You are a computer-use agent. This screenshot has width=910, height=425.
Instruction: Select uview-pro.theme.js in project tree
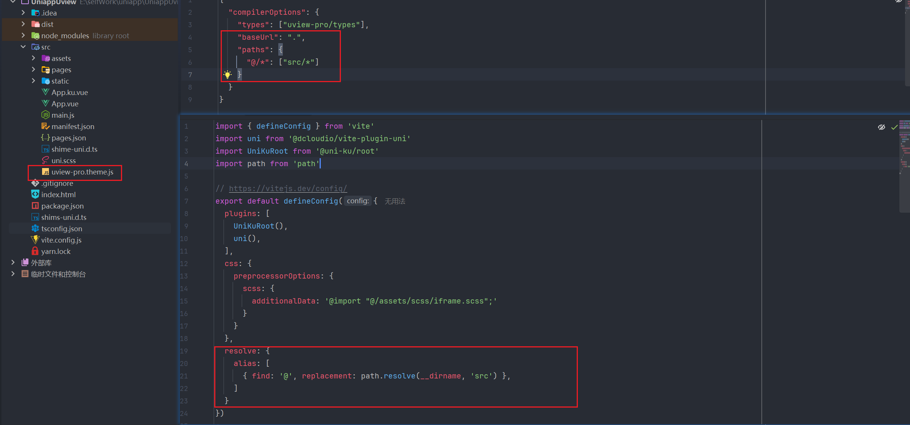coord(82,172)
